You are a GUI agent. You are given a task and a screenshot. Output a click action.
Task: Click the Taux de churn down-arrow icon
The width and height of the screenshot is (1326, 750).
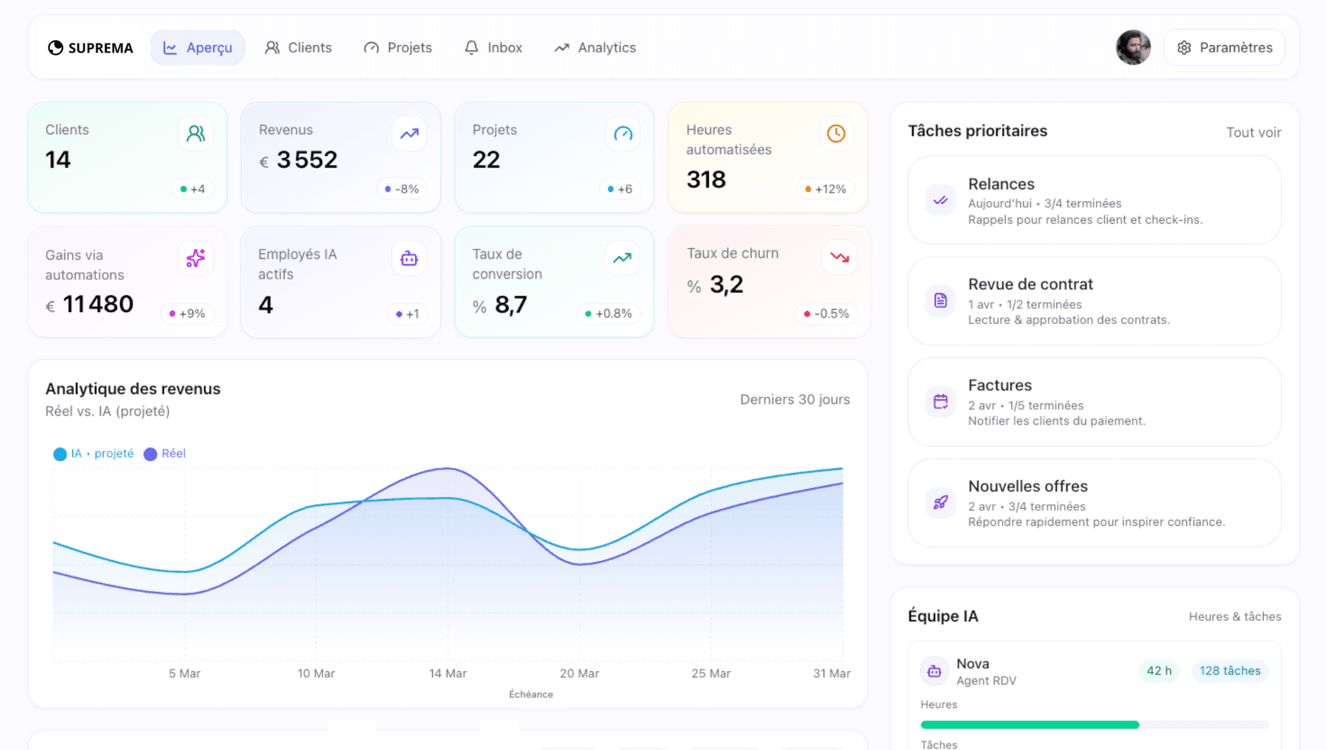pyautogui.click(x=839, y=257)
